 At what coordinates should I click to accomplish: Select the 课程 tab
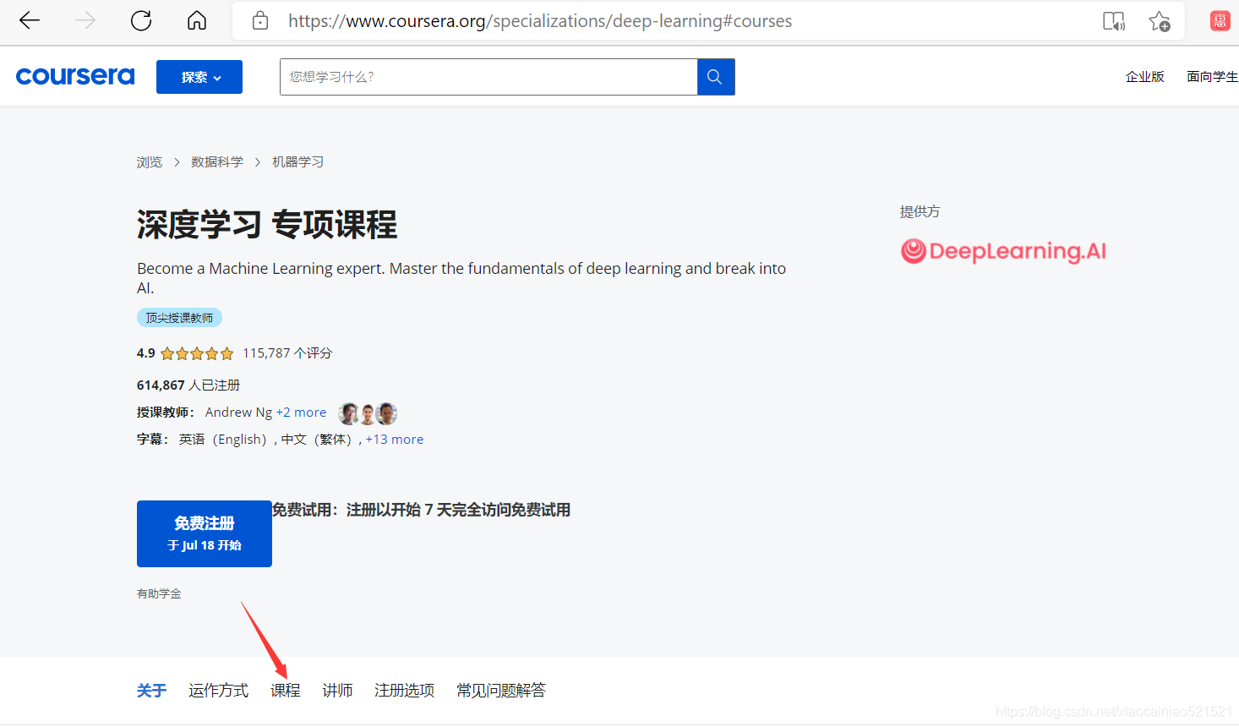(x=286, y=691)
